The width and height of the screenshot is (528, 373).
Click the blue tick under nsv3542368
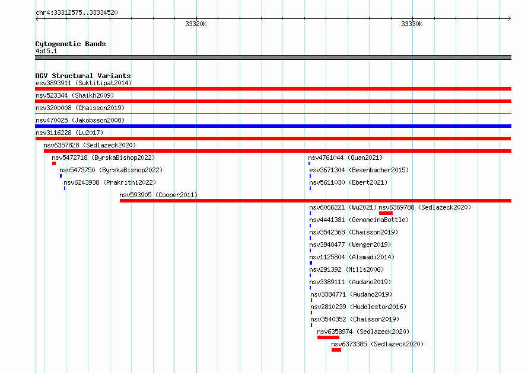click(x=310, y=238)
